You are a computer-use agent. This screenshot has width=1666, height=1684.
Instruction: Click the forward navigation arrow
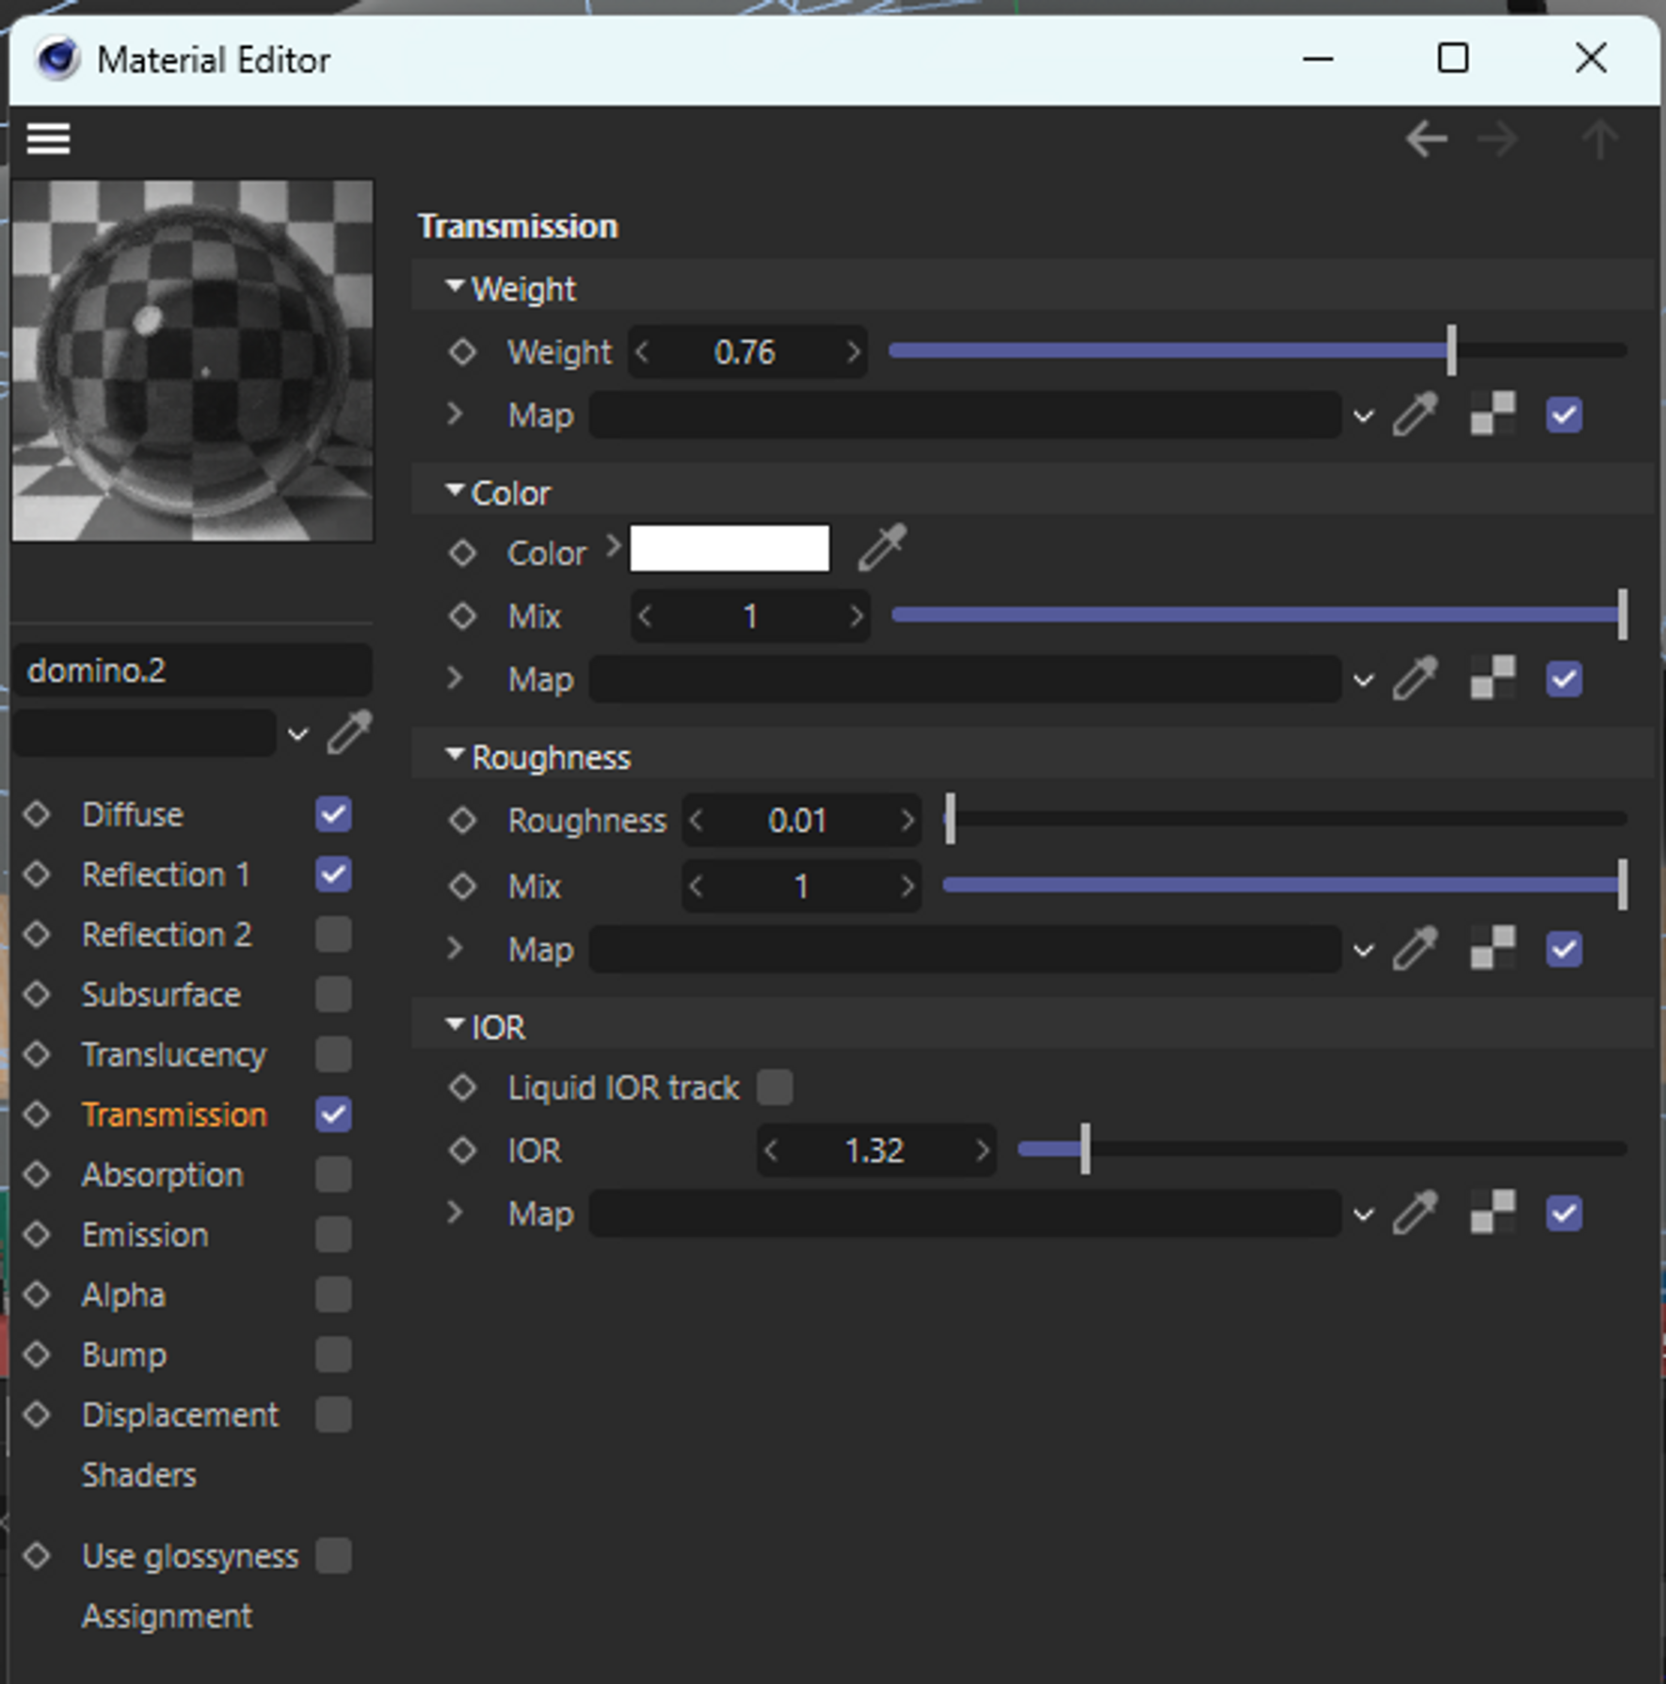[1498, 139]
